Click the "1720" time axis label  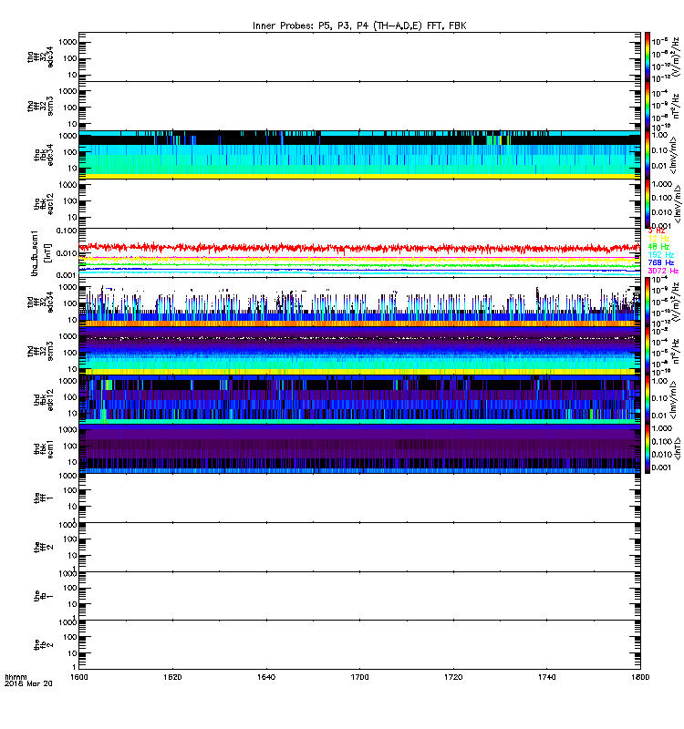[453, 677]
